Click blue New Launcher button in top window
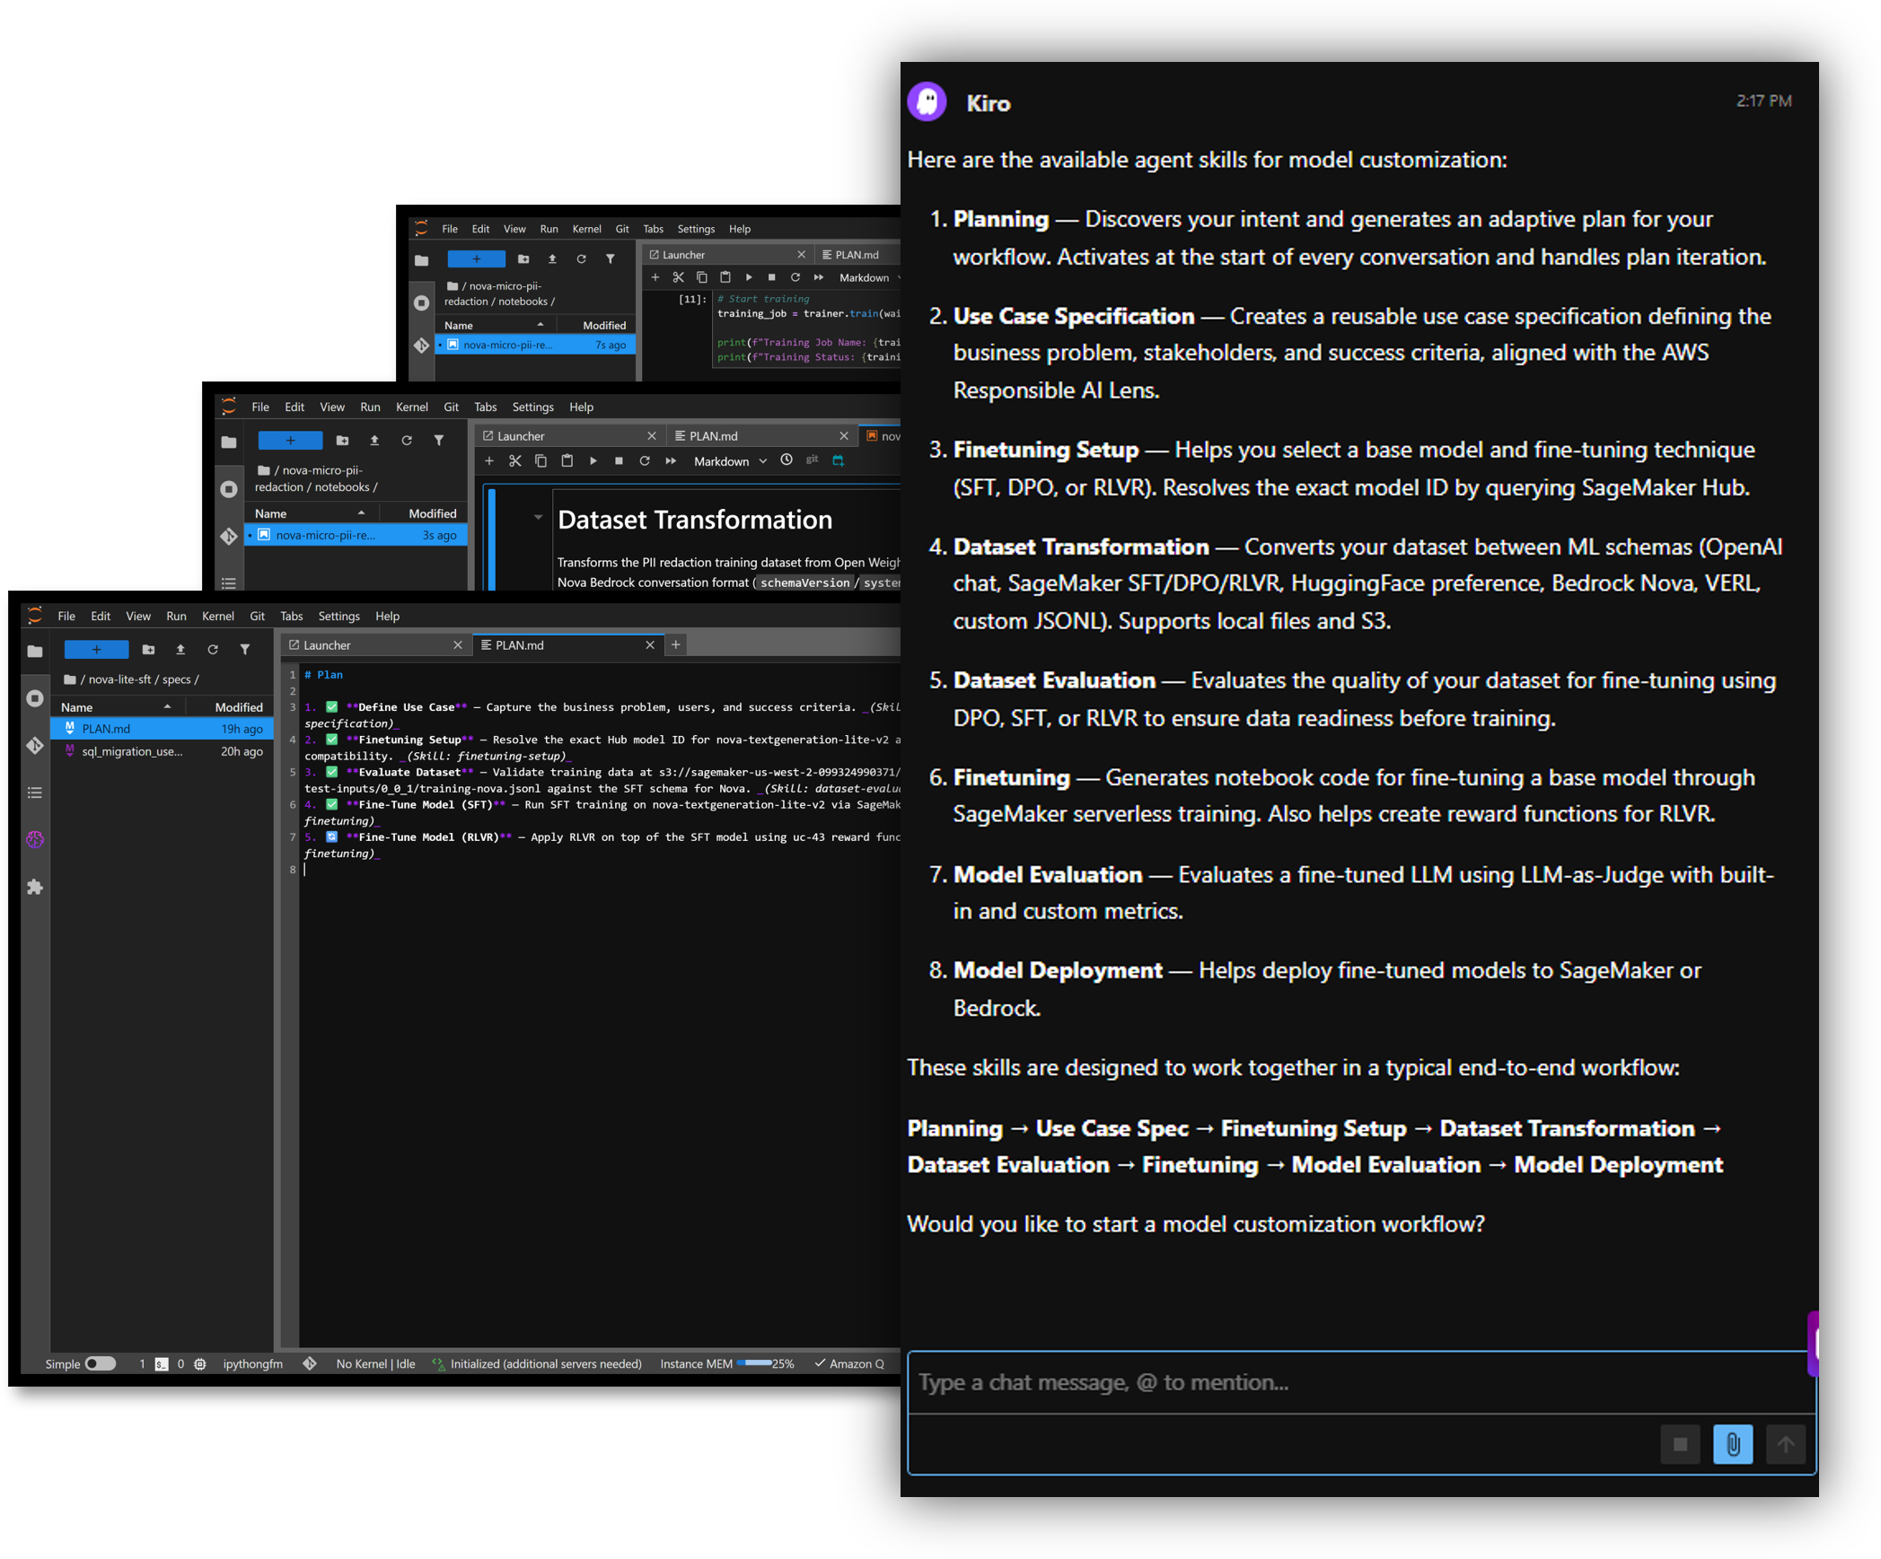The image size is (1881, 1559). click(x=476, y=258)
